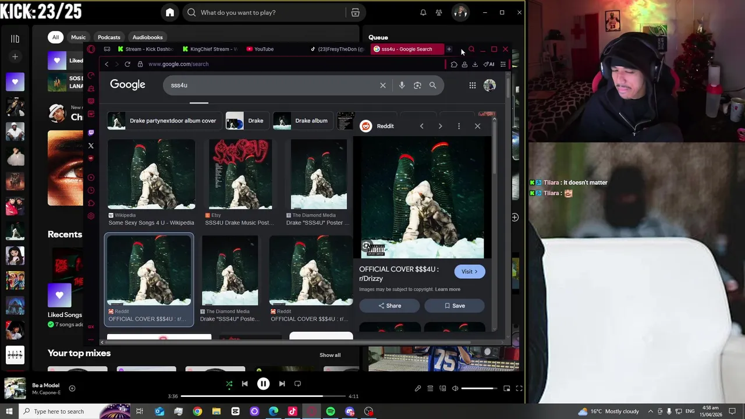Select the All filter chip in Spotify

[55, 37]
